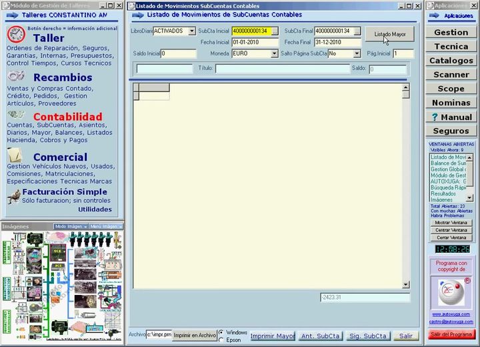Click the Archivo path field
This screenshot has height=347, width=480.
pyautogui.click(x=159, y=335)
